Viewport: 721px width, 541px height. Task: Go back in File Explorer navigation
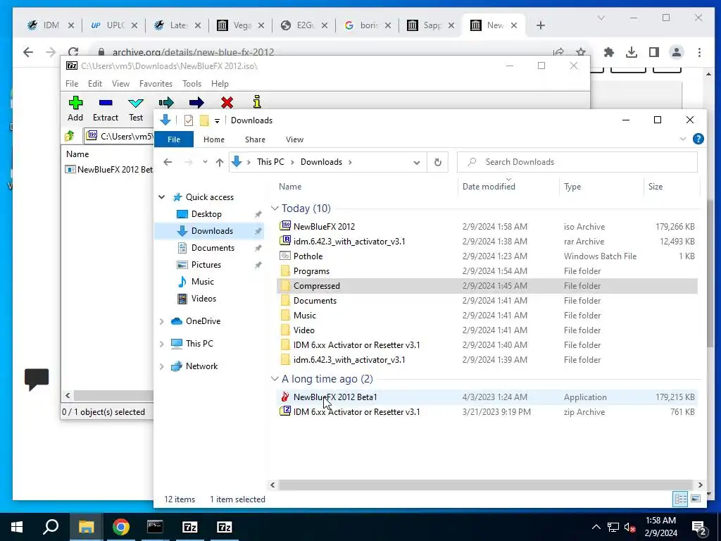[168, 162]
